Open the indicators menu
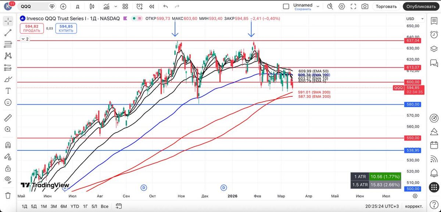The width and height of the screenshot is (441, 212). click(107, 6)
